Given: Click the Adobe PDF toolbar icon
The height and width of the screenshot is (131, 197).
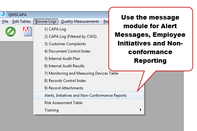Looking at the screenshot, I should (28, 32).
